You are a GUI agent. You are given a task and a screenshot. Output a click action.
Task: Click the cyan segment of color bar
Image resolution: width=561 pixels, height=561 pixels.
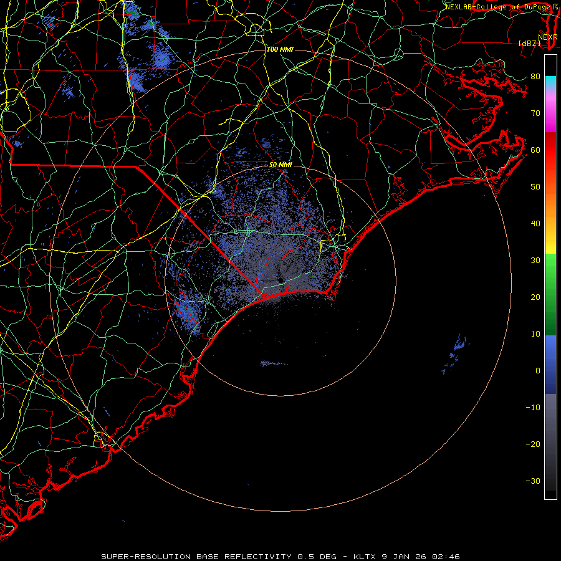[x=550, y=82]
